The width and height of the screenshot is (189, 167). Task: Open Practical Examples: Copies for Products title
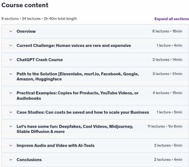coord(77,95)
